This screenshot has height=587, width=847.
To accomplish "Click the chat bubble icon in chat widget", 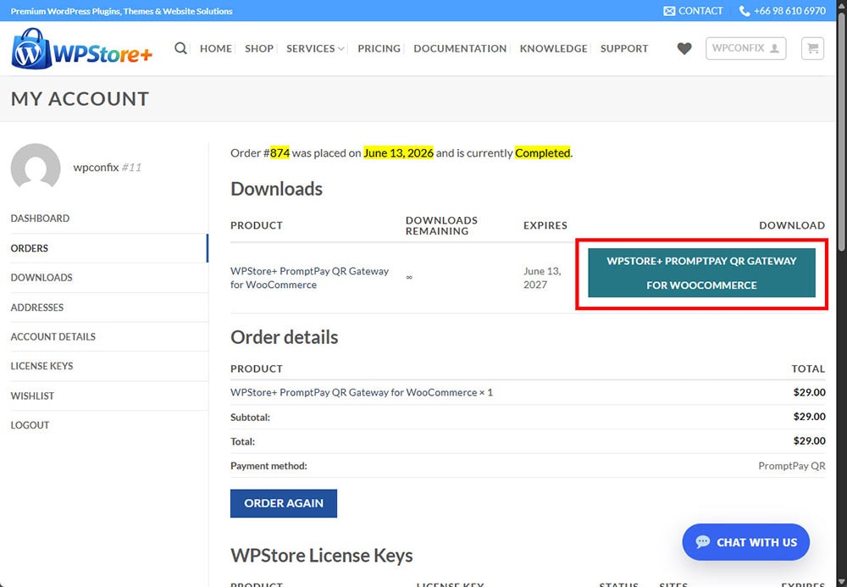I will point(703,541).
